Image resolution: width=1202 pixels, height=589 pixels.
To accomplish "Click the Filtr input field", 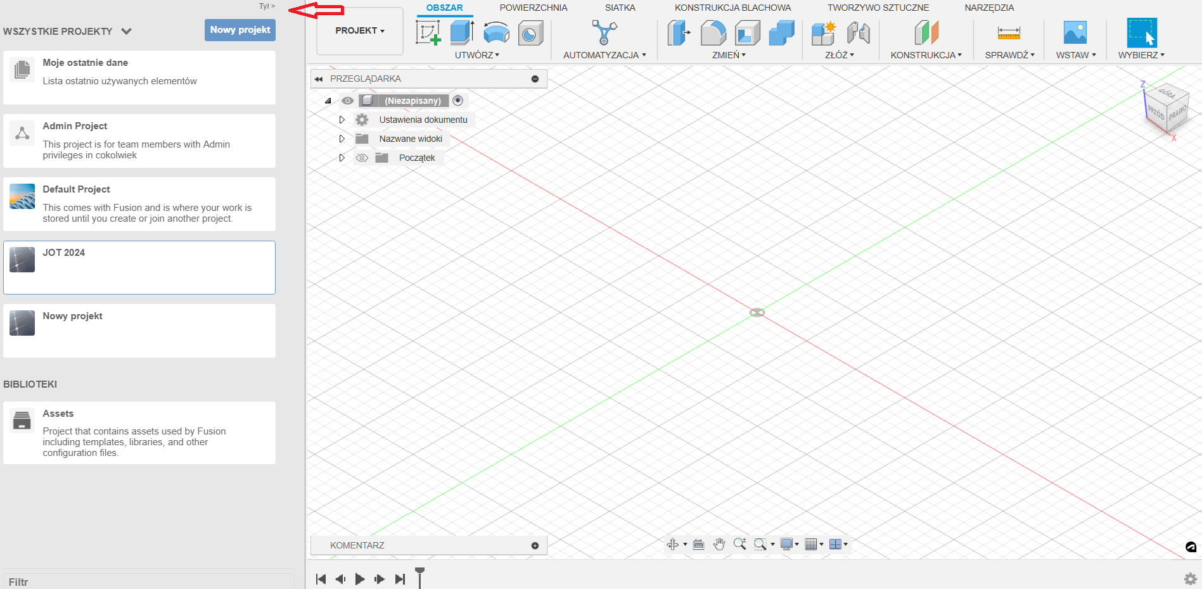I will click(x=149, y=581).
